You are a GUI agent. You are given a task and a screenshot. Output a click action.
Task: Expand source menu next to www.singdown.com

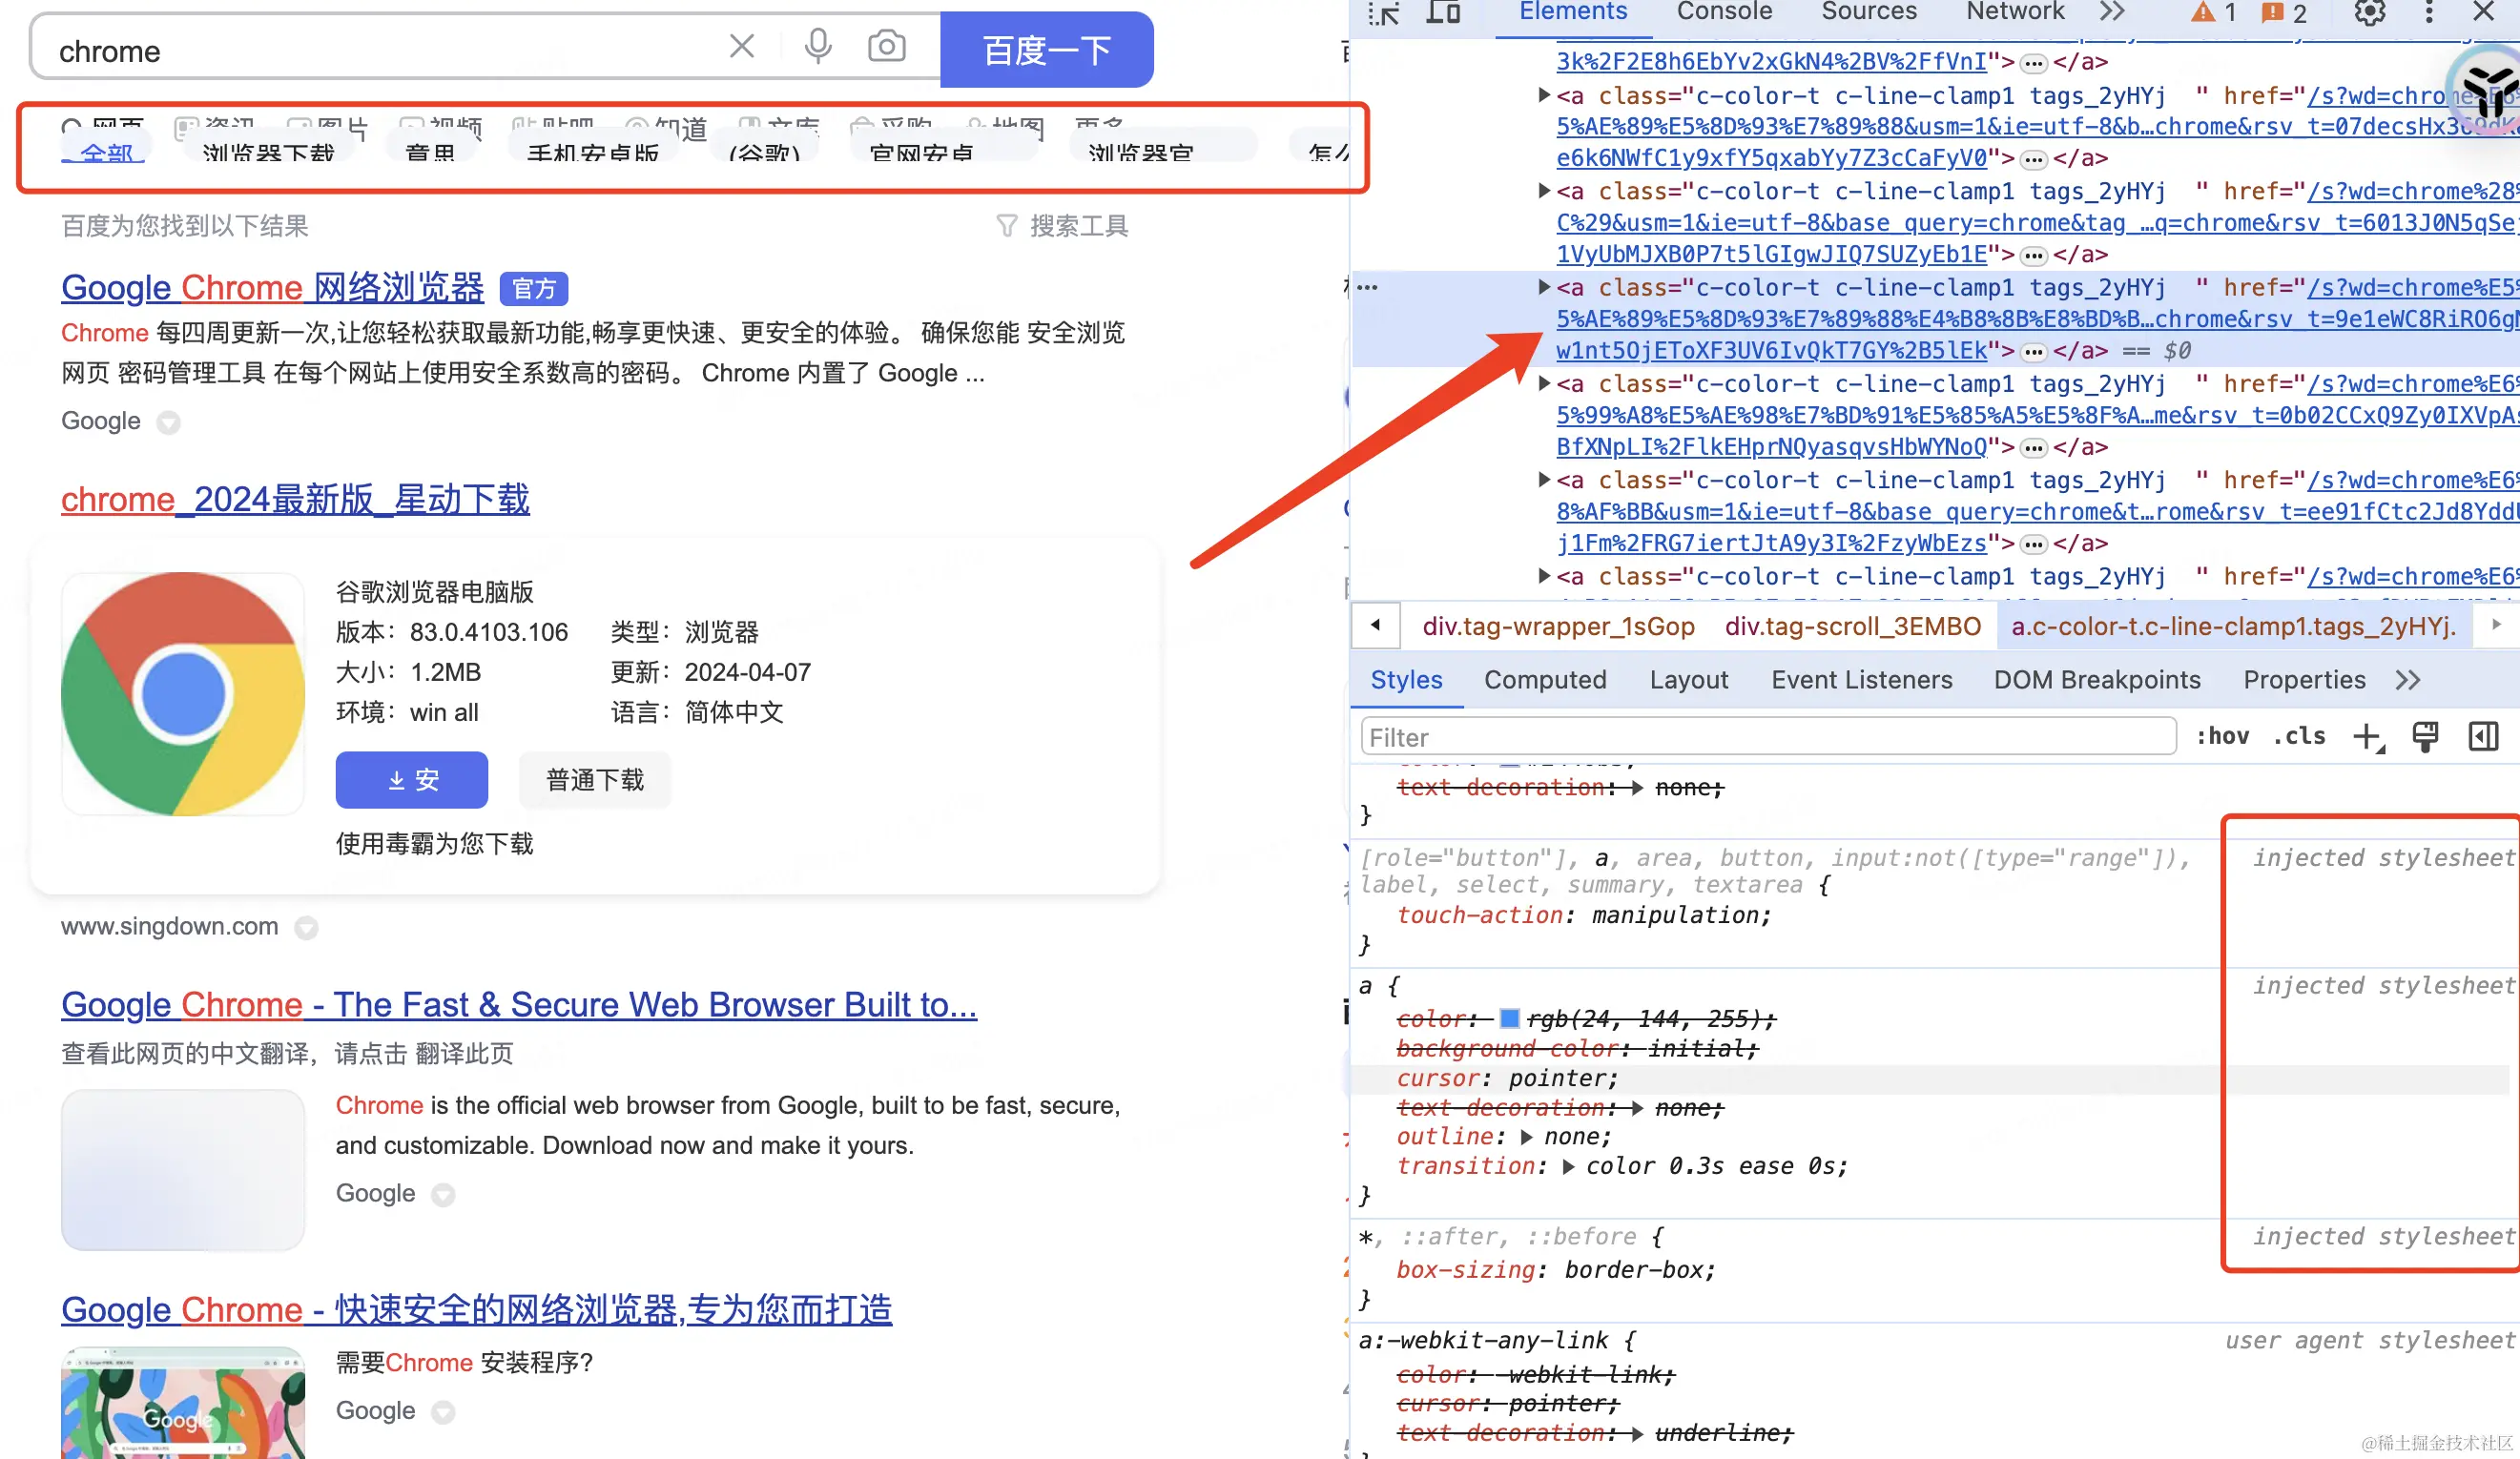click(x=306, y=927)
